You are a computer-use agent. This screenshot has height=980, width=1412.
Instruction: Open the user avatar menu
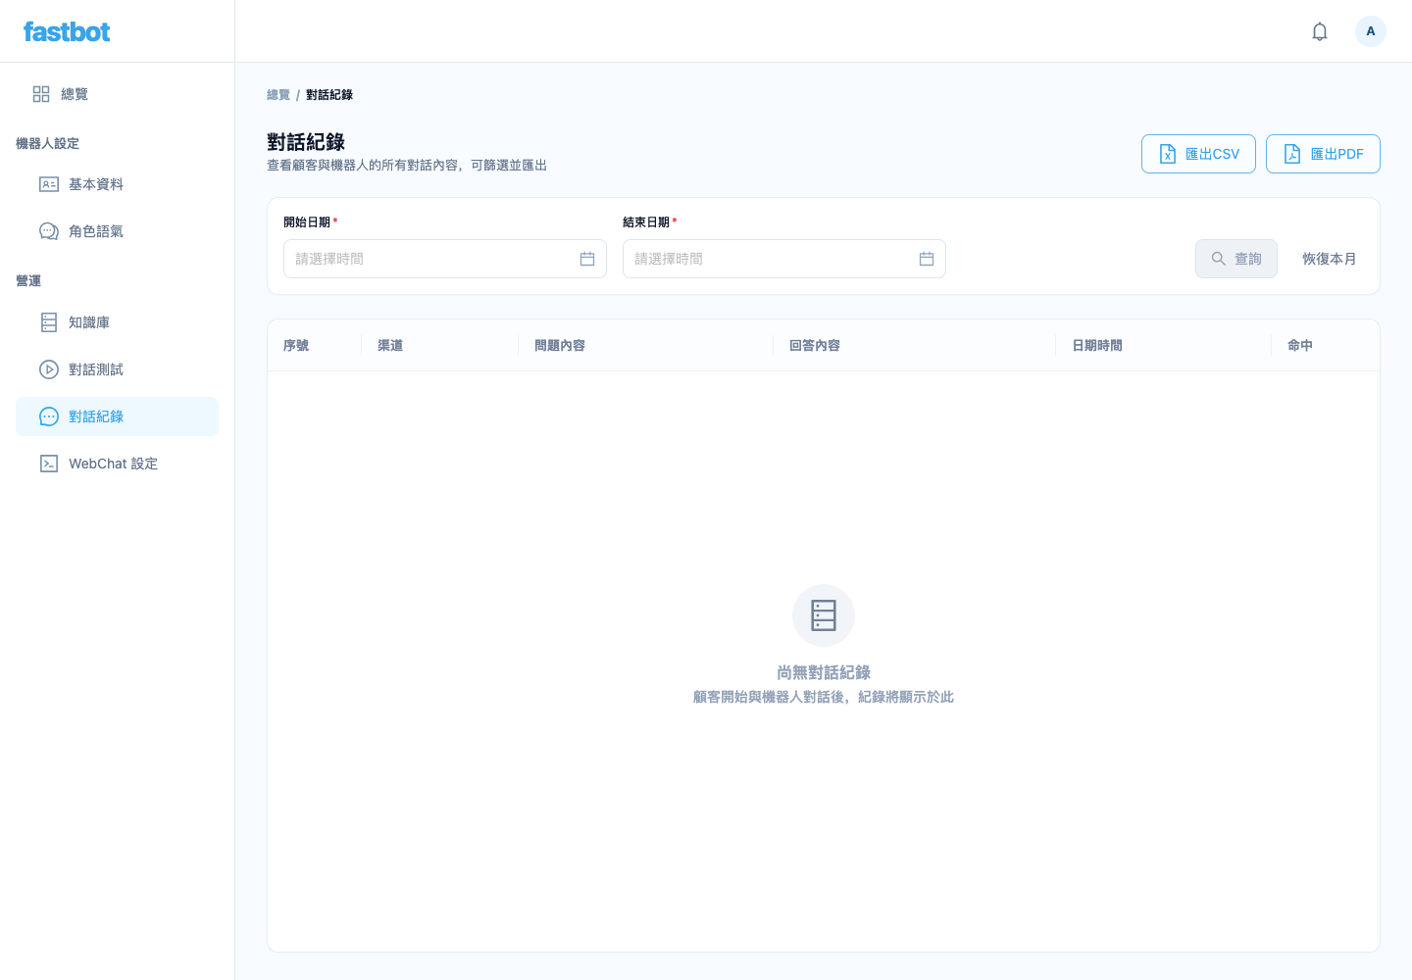click(x=1371, y=31)
